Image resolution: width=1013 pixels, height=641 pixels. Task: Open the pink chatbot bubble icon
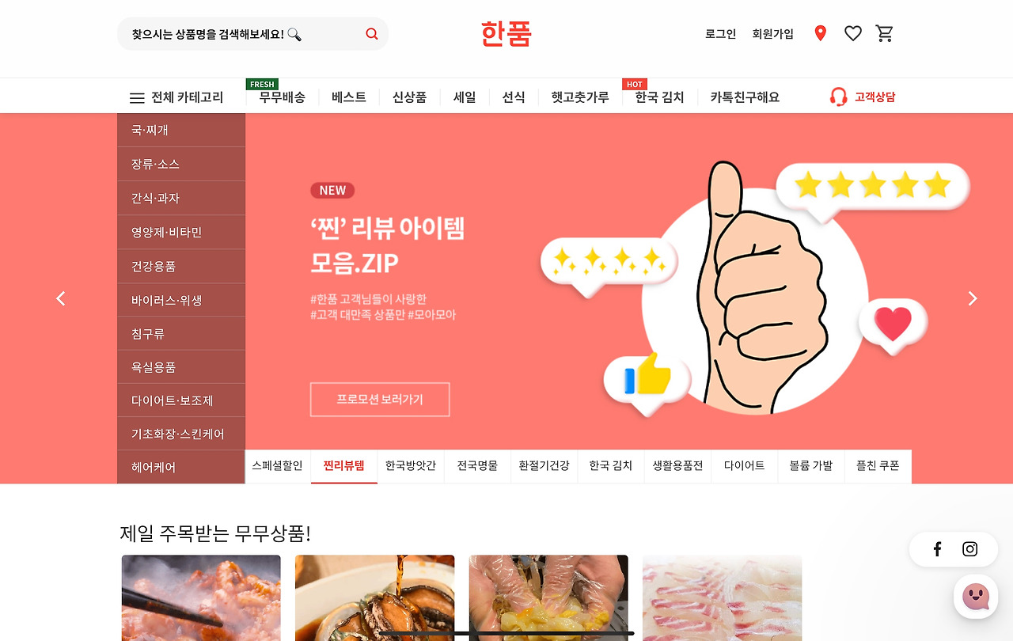tap(976, 597)
